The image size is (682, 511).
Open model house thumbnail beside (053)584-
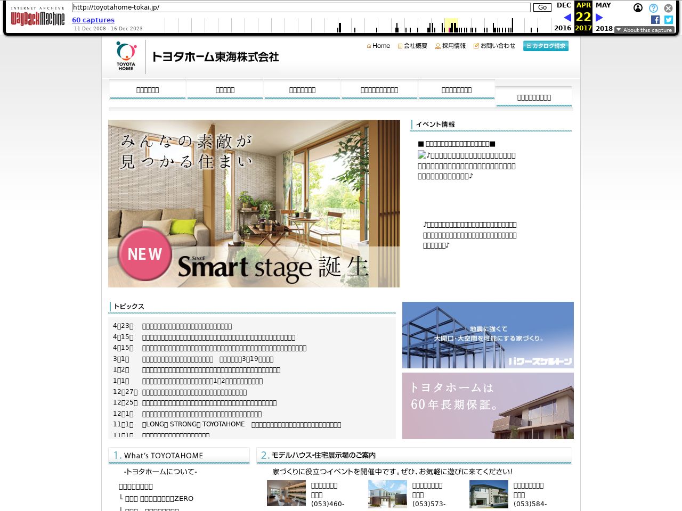pyautogui.click(x=489, y=494)
